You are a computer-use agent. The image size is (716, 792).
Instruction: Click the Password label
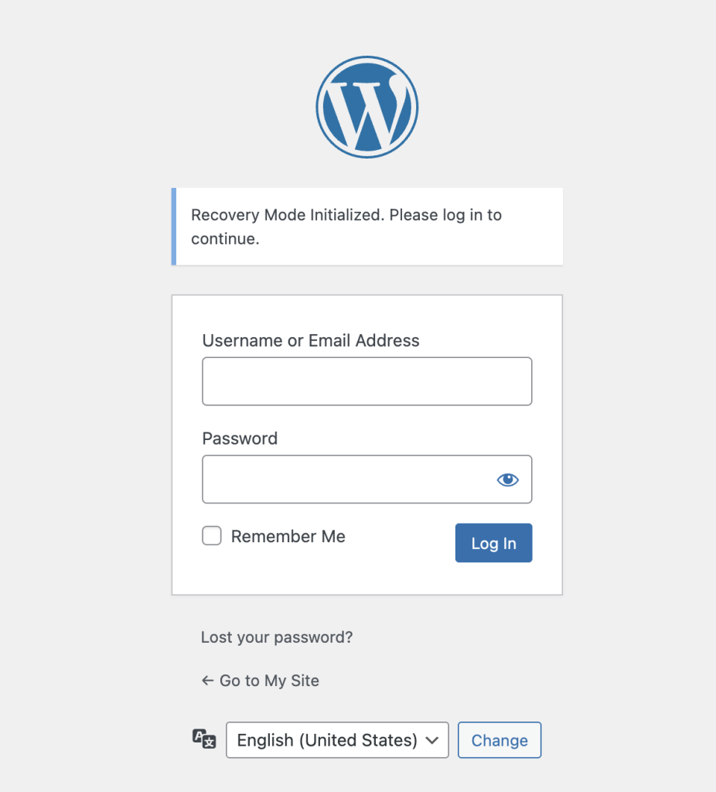[240, 439]
